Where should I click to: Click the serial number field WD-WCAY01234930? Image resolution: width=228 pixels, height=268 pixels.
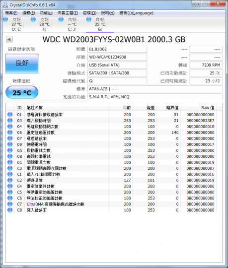point(117,57)
